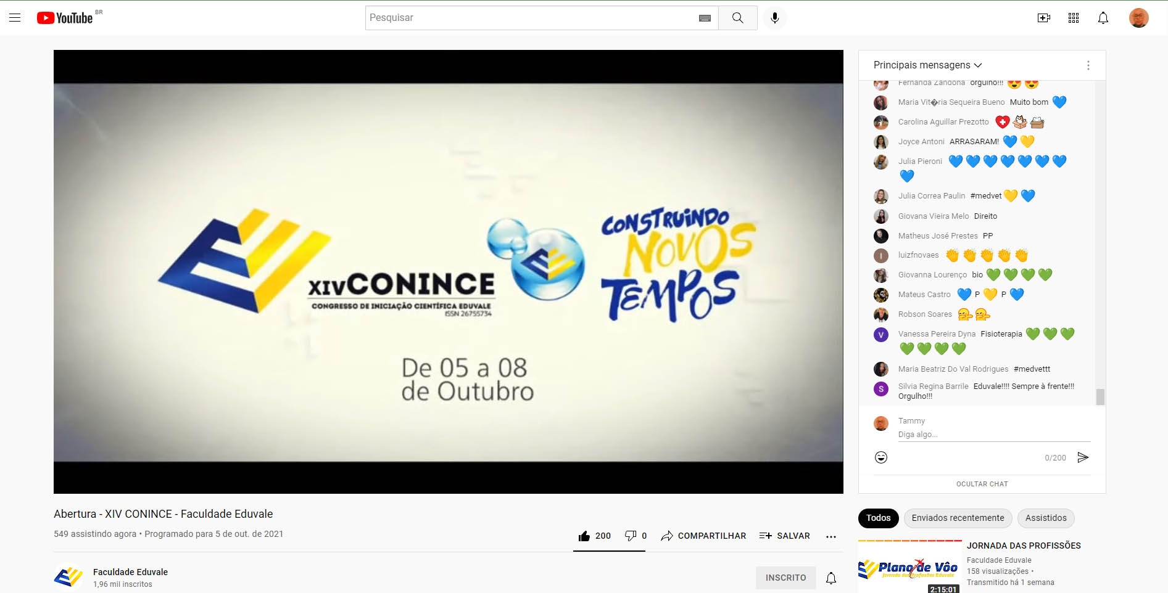Click SALVAR to save video
Screen dimensions: 1168x593
click(785, 536)
